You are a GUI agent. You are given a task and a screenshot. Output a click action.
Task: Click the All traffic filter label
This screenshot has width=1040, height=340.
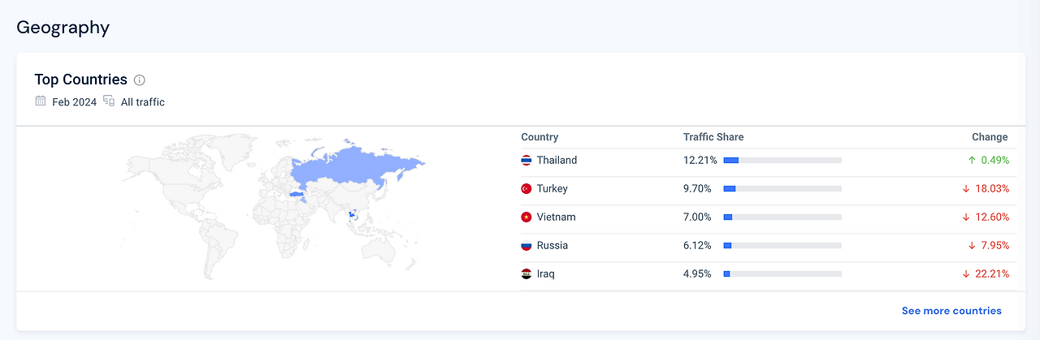click(x=143, y=102)
